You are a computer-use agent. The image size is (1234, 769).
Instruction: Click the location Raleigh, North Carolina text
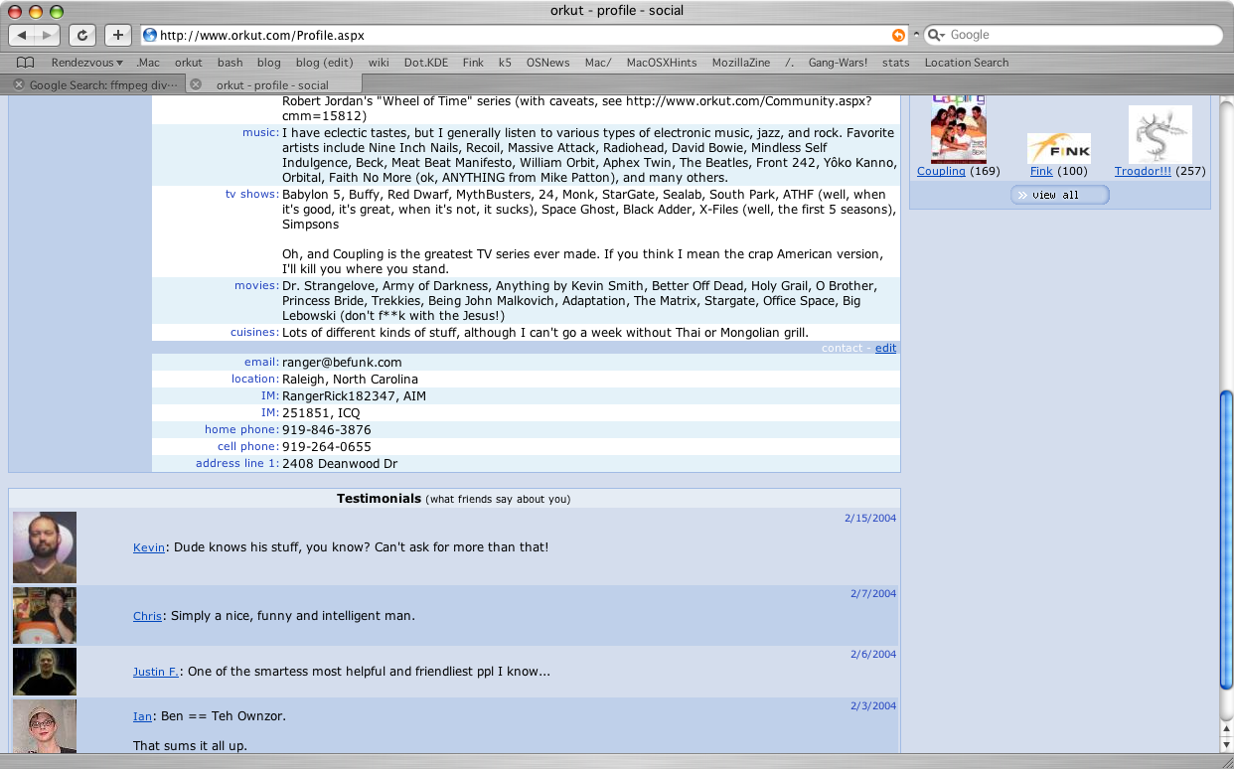click(350, 380)
